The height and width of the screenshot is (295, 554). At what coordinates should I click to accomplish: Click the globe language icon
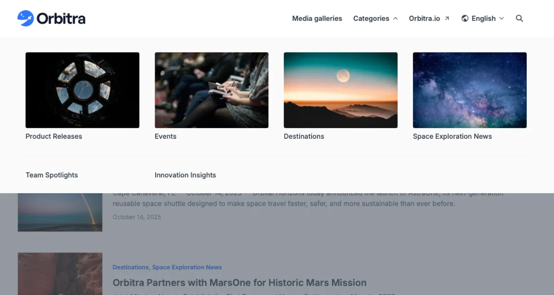(x=465, y=18)
